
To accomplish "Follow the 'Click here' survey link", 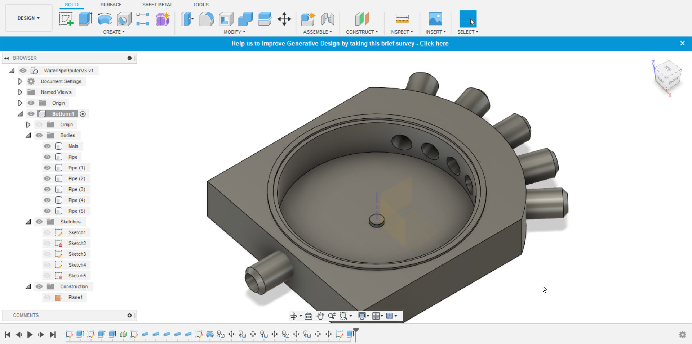I will 434,44.
